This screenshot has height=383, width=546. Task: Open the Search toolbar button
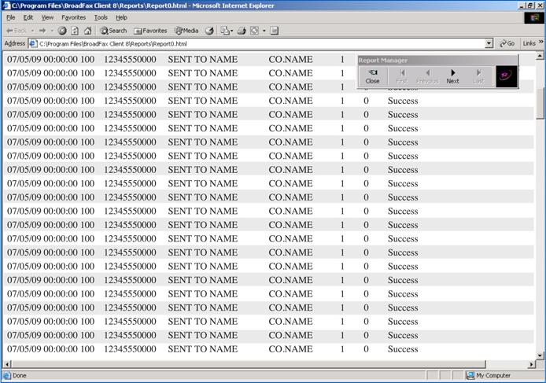click(x=113, y=31)
